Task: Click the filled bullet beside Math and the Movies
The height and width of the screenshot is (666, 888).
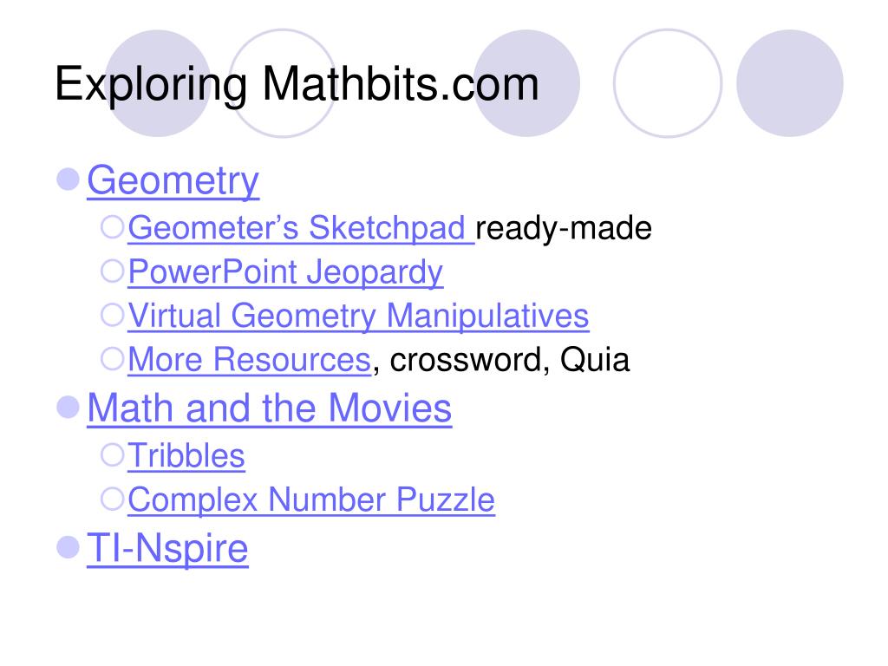Action: pyautogui.click(x=68, y=408)
